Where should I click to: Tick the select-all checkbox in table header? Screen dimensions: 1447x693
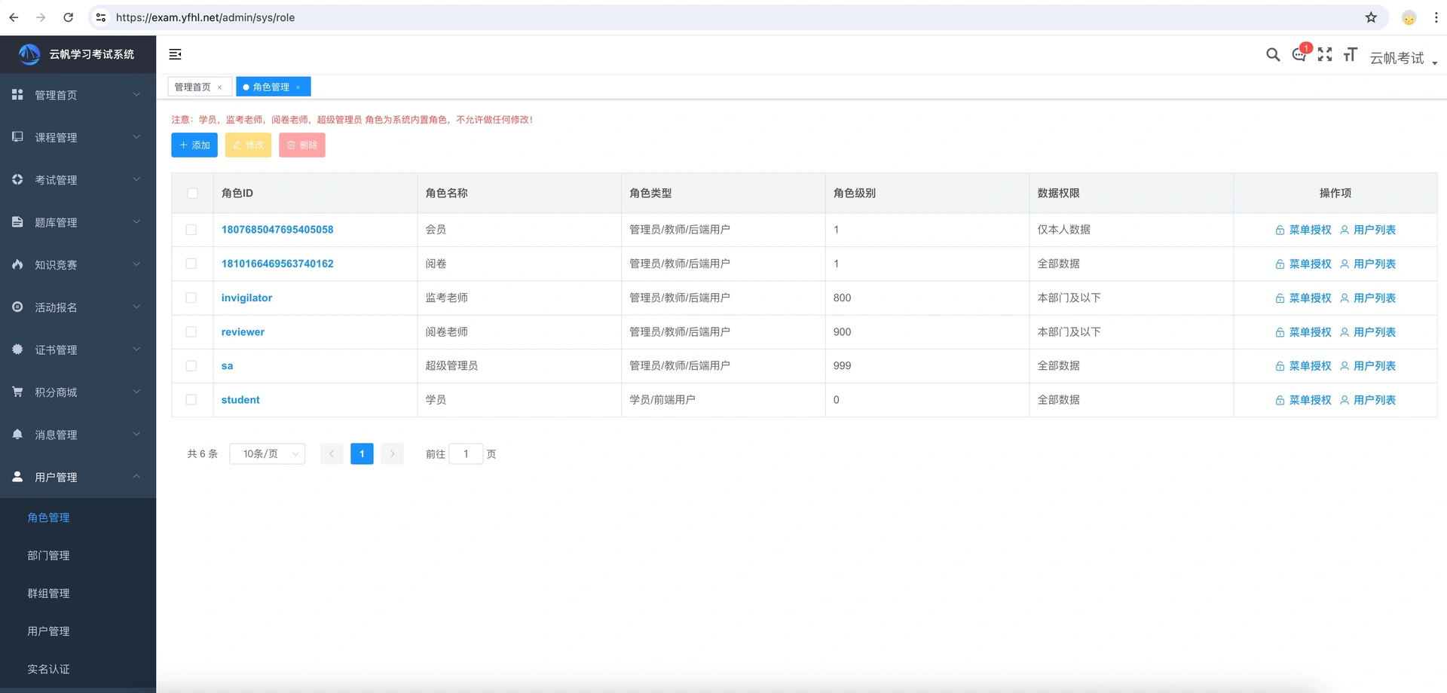point(192,194)
